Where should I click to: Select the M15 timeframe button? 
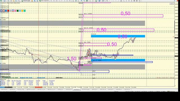[x=57, y=1]
